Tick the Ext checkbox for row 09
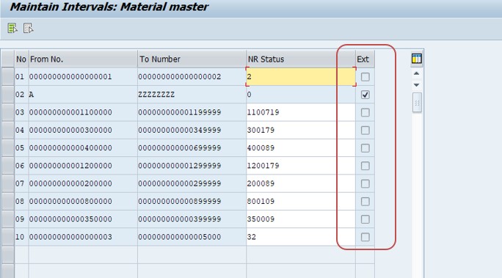Viewport: 502px width, 278px height. (x=365, y=219)
